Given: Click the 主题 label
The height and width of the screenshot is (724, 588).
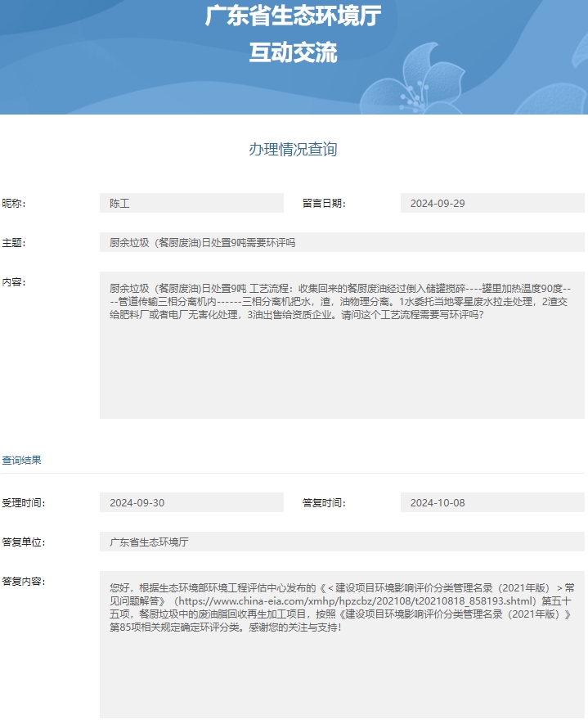Looking at the screenshot, I should (14, 242).
